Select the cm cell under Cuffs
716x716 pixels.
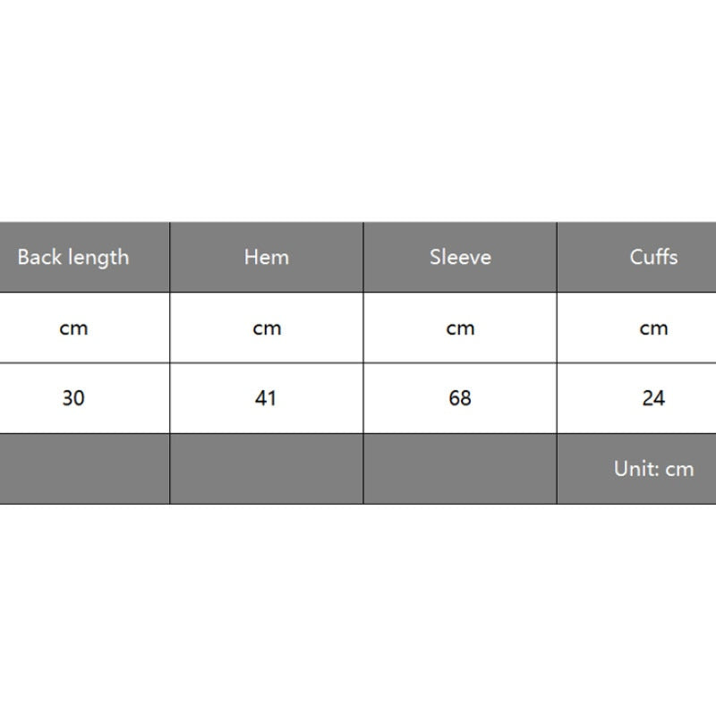tap(653, 328)
